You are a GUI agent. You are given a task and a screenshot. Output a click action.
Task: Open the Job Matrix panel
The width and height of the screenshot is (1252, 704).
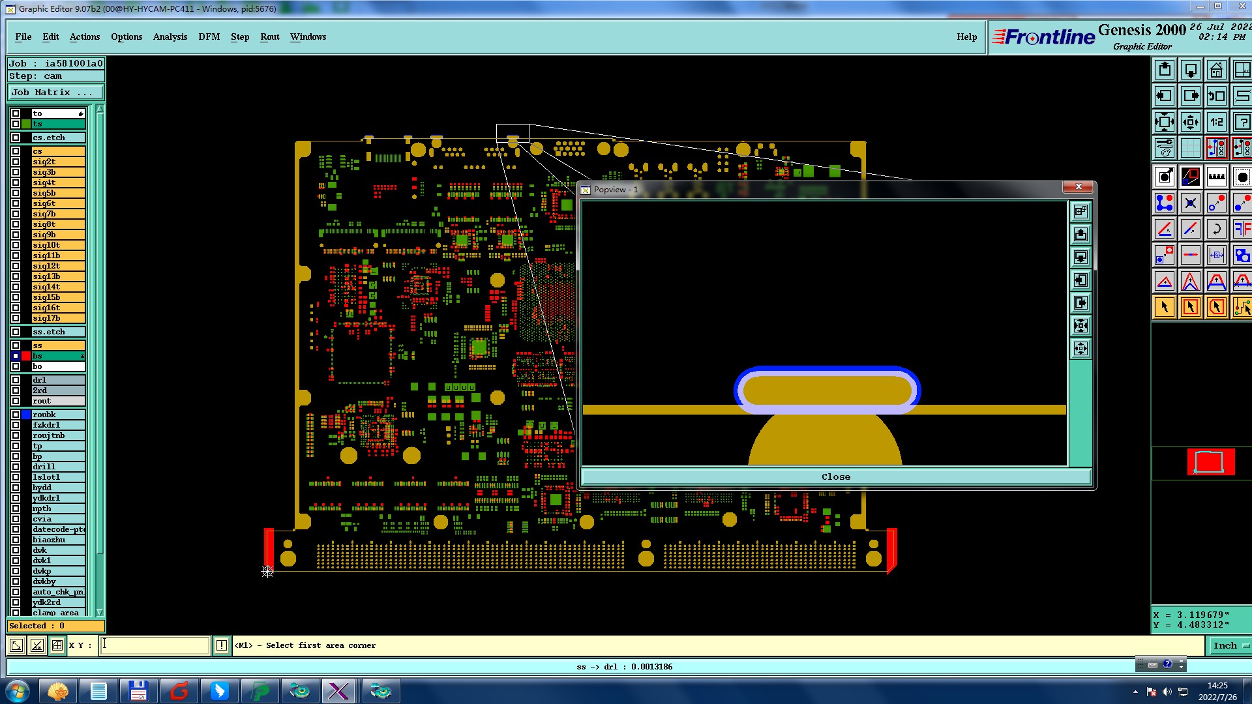[55, 93]
